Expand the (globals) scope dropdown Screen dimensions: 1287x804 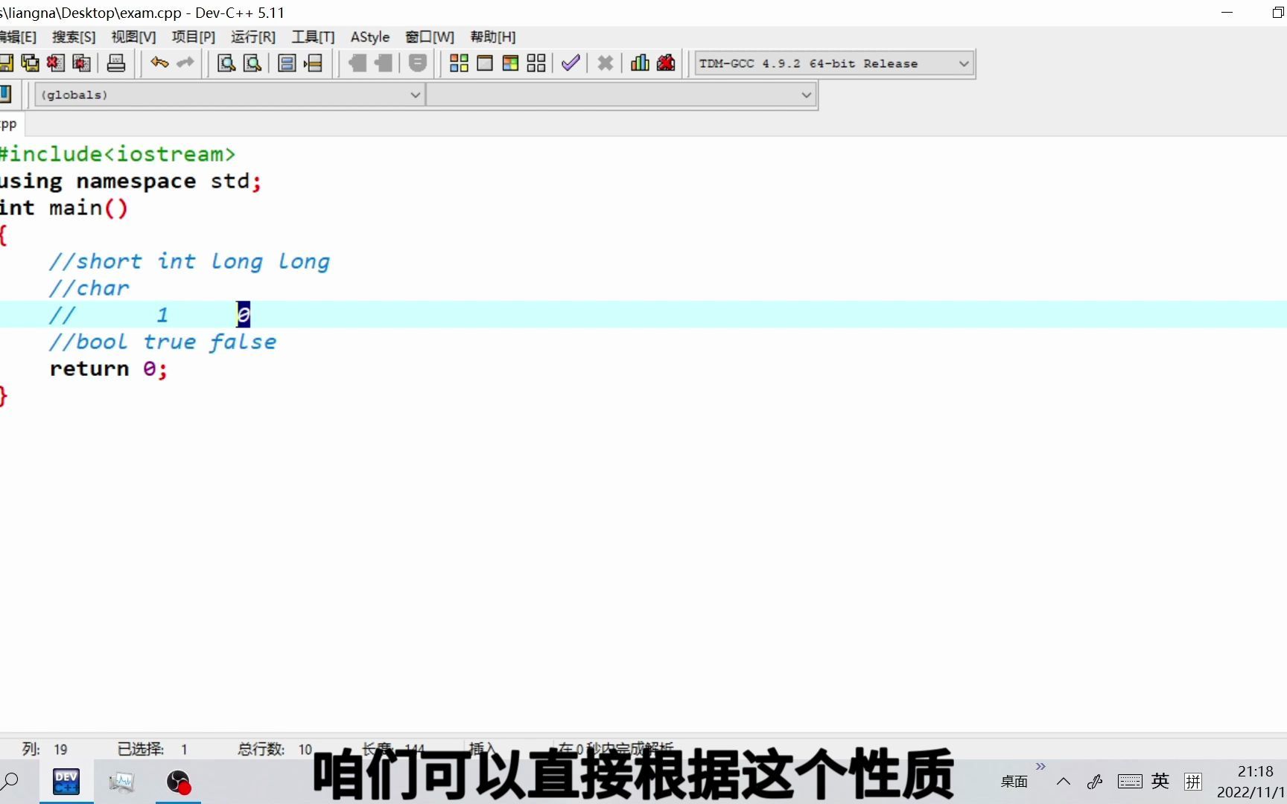(x=230, y=95)
